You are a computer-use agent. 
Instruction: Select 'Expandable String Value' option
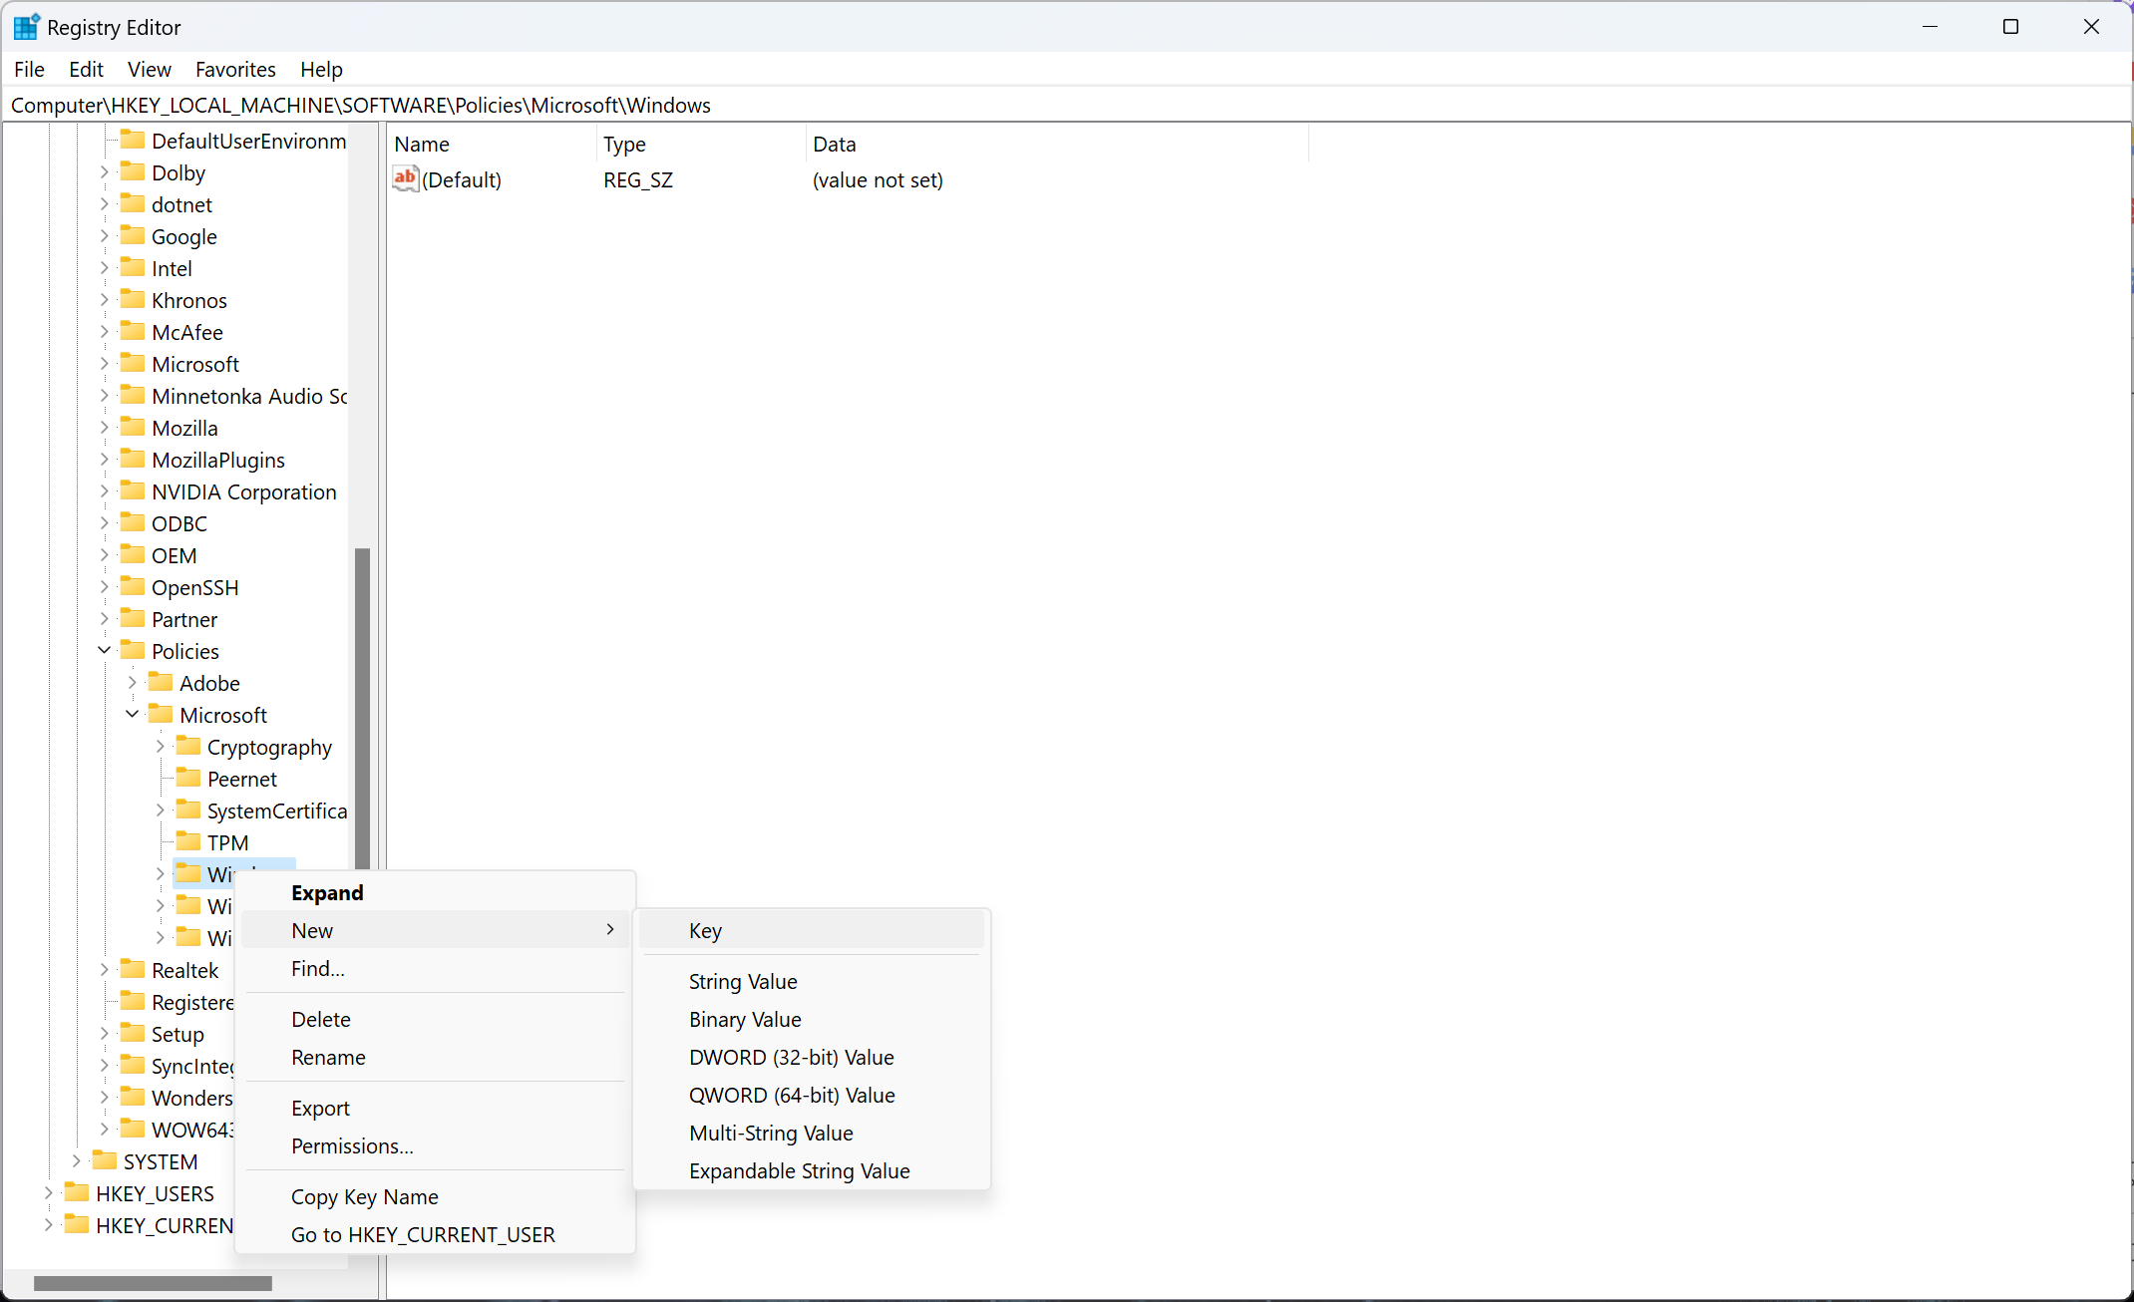[x=800, y=1169]
